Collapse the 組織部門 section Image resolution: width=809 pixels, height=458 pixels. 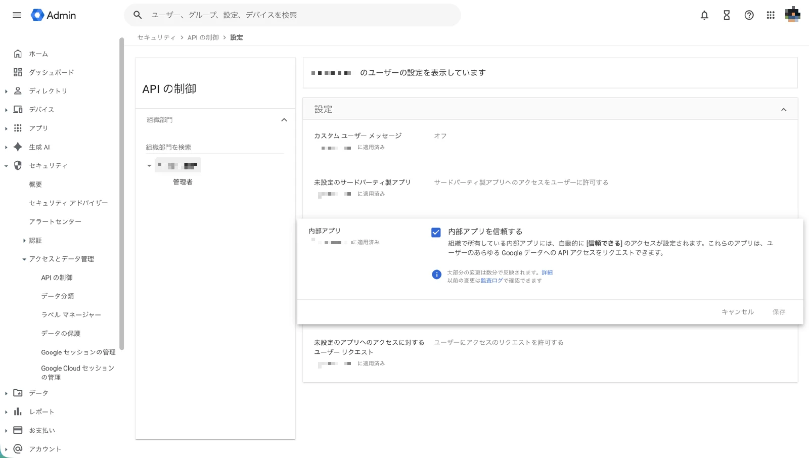pyautogui.click(x=284, y=120)
